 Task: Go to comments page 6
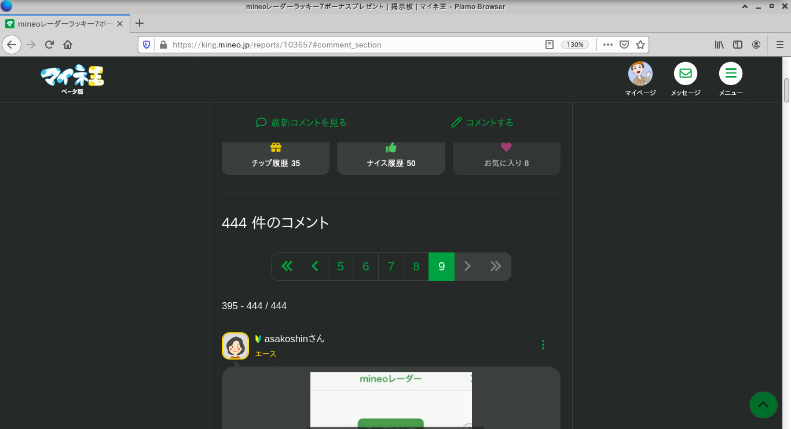coord(366,266)
